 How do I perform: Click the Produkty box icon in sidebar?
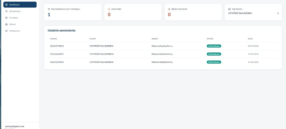click(x=6, y=18)
